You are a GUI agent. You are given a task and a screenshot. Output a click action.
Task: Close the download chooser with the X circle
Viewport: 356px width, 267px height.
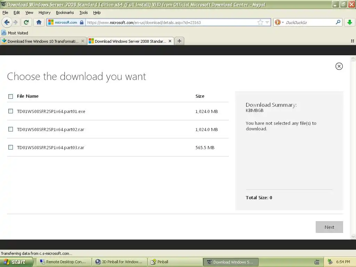[x=339, y=66]
